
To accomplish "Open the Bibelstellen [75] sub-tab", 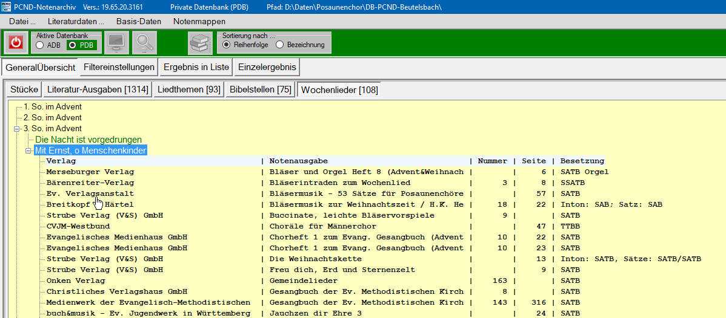I will [x=261, y=89].
